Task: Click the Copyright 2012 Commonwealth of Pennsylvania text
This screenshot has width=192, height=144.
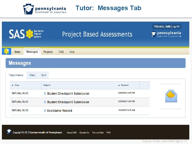Action: pyautogui.click(x=37, y=133)
